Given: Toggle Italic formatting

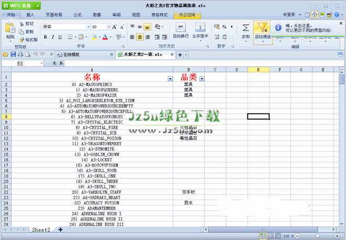Looking at the screenshot, I should [53, 37].
